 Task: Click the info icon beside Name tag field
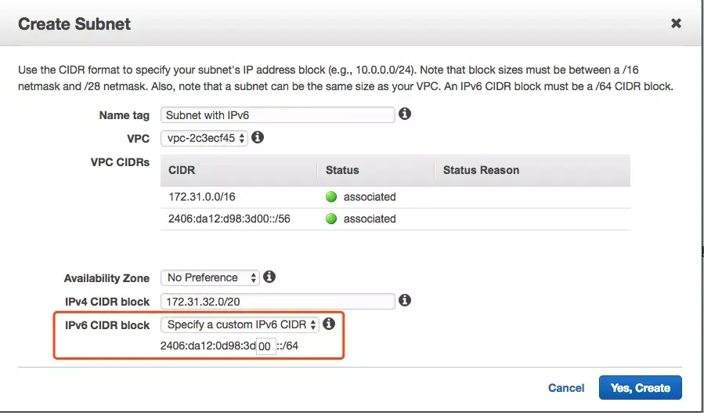405,114
